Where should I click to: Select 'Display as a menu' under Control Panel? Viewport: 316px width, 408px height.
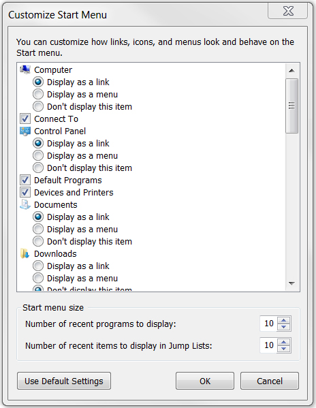coord(38,155)
